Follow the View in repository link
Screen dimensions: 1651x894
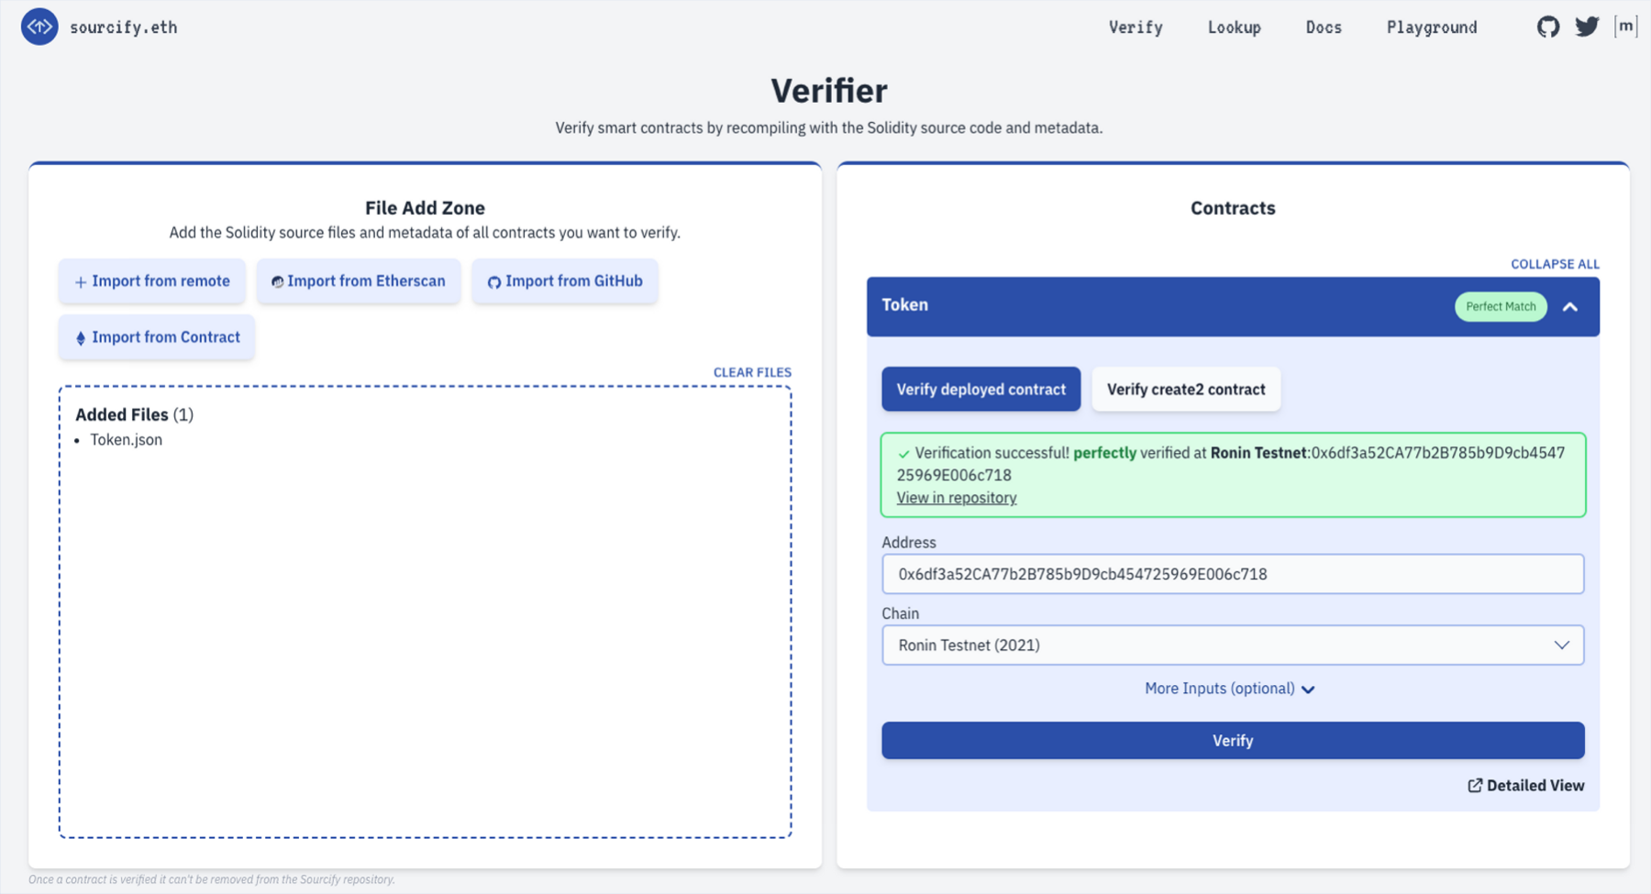pyautogui.click(x=957, y=498)
